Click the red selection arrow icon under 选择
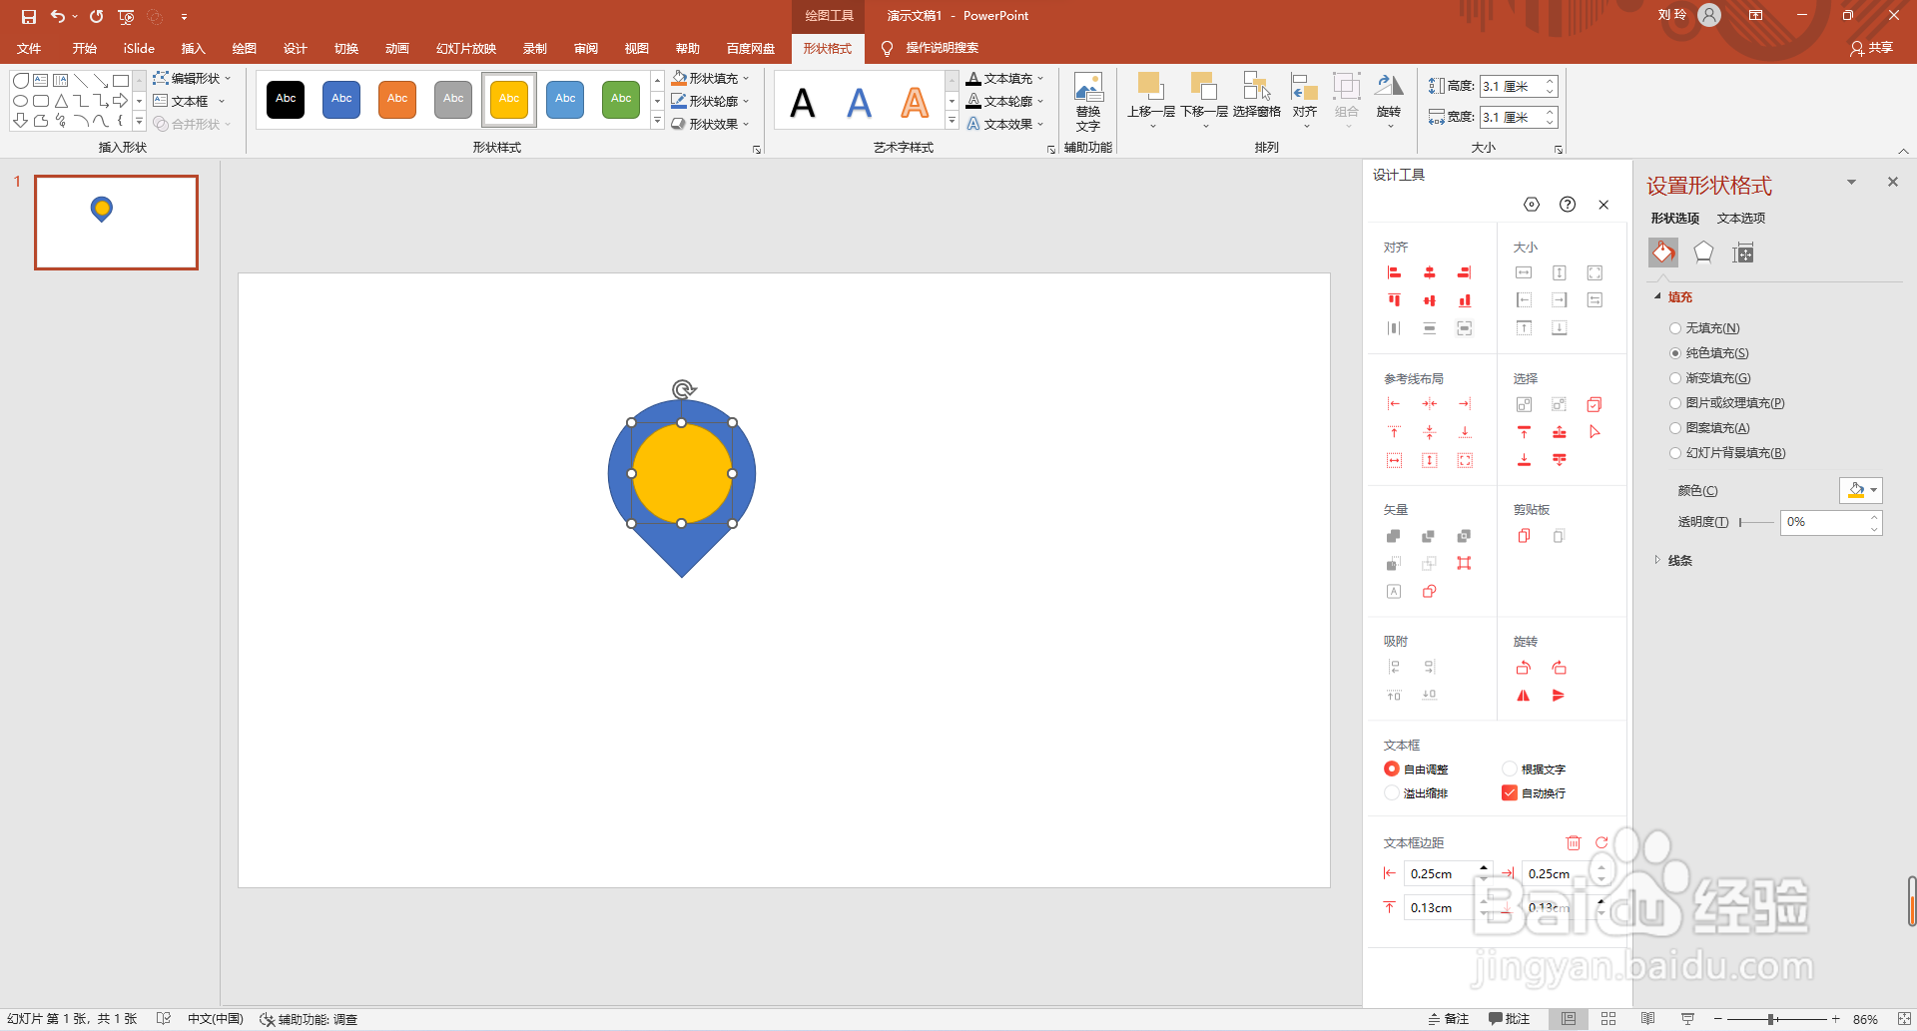Viewport: 1917px width, 1031px height. 1595,432
